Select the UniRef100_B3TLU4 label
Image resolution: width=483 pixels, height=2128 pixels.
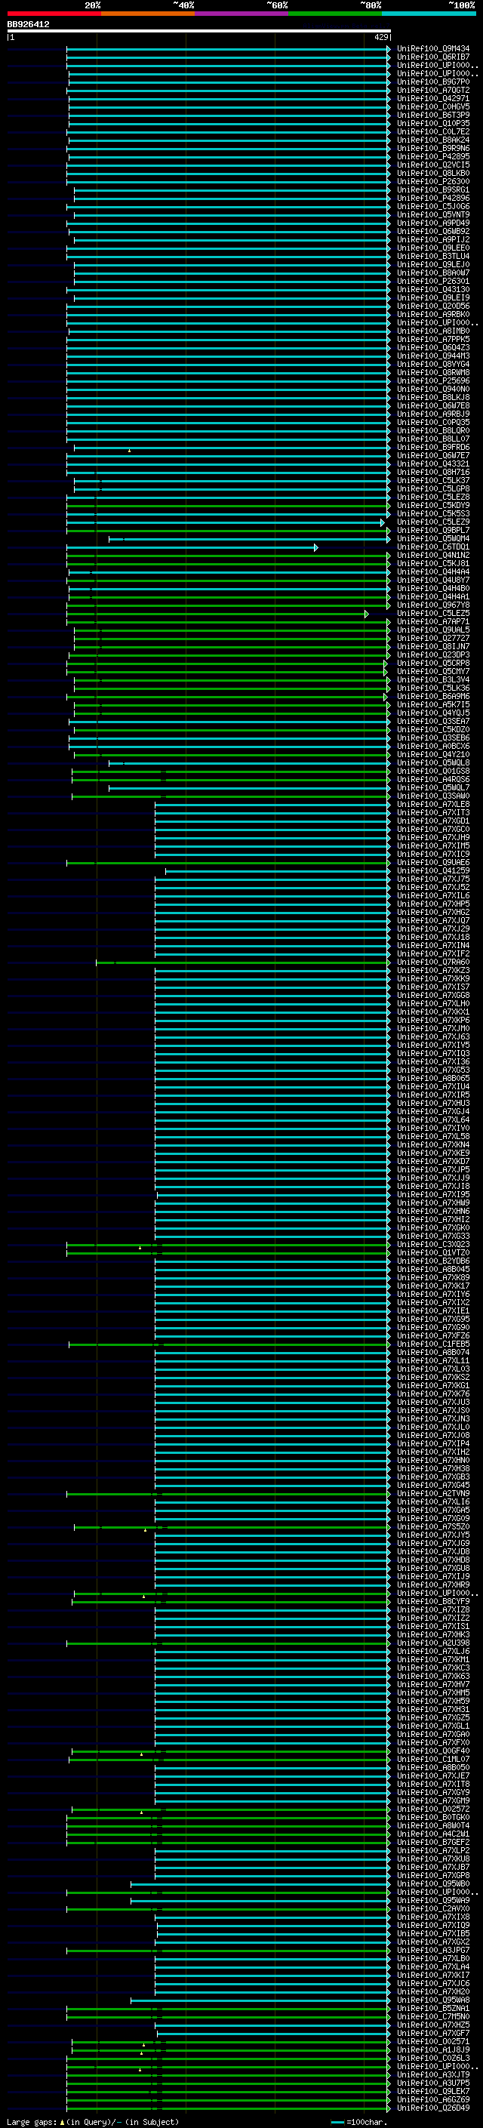coord(433,257)
